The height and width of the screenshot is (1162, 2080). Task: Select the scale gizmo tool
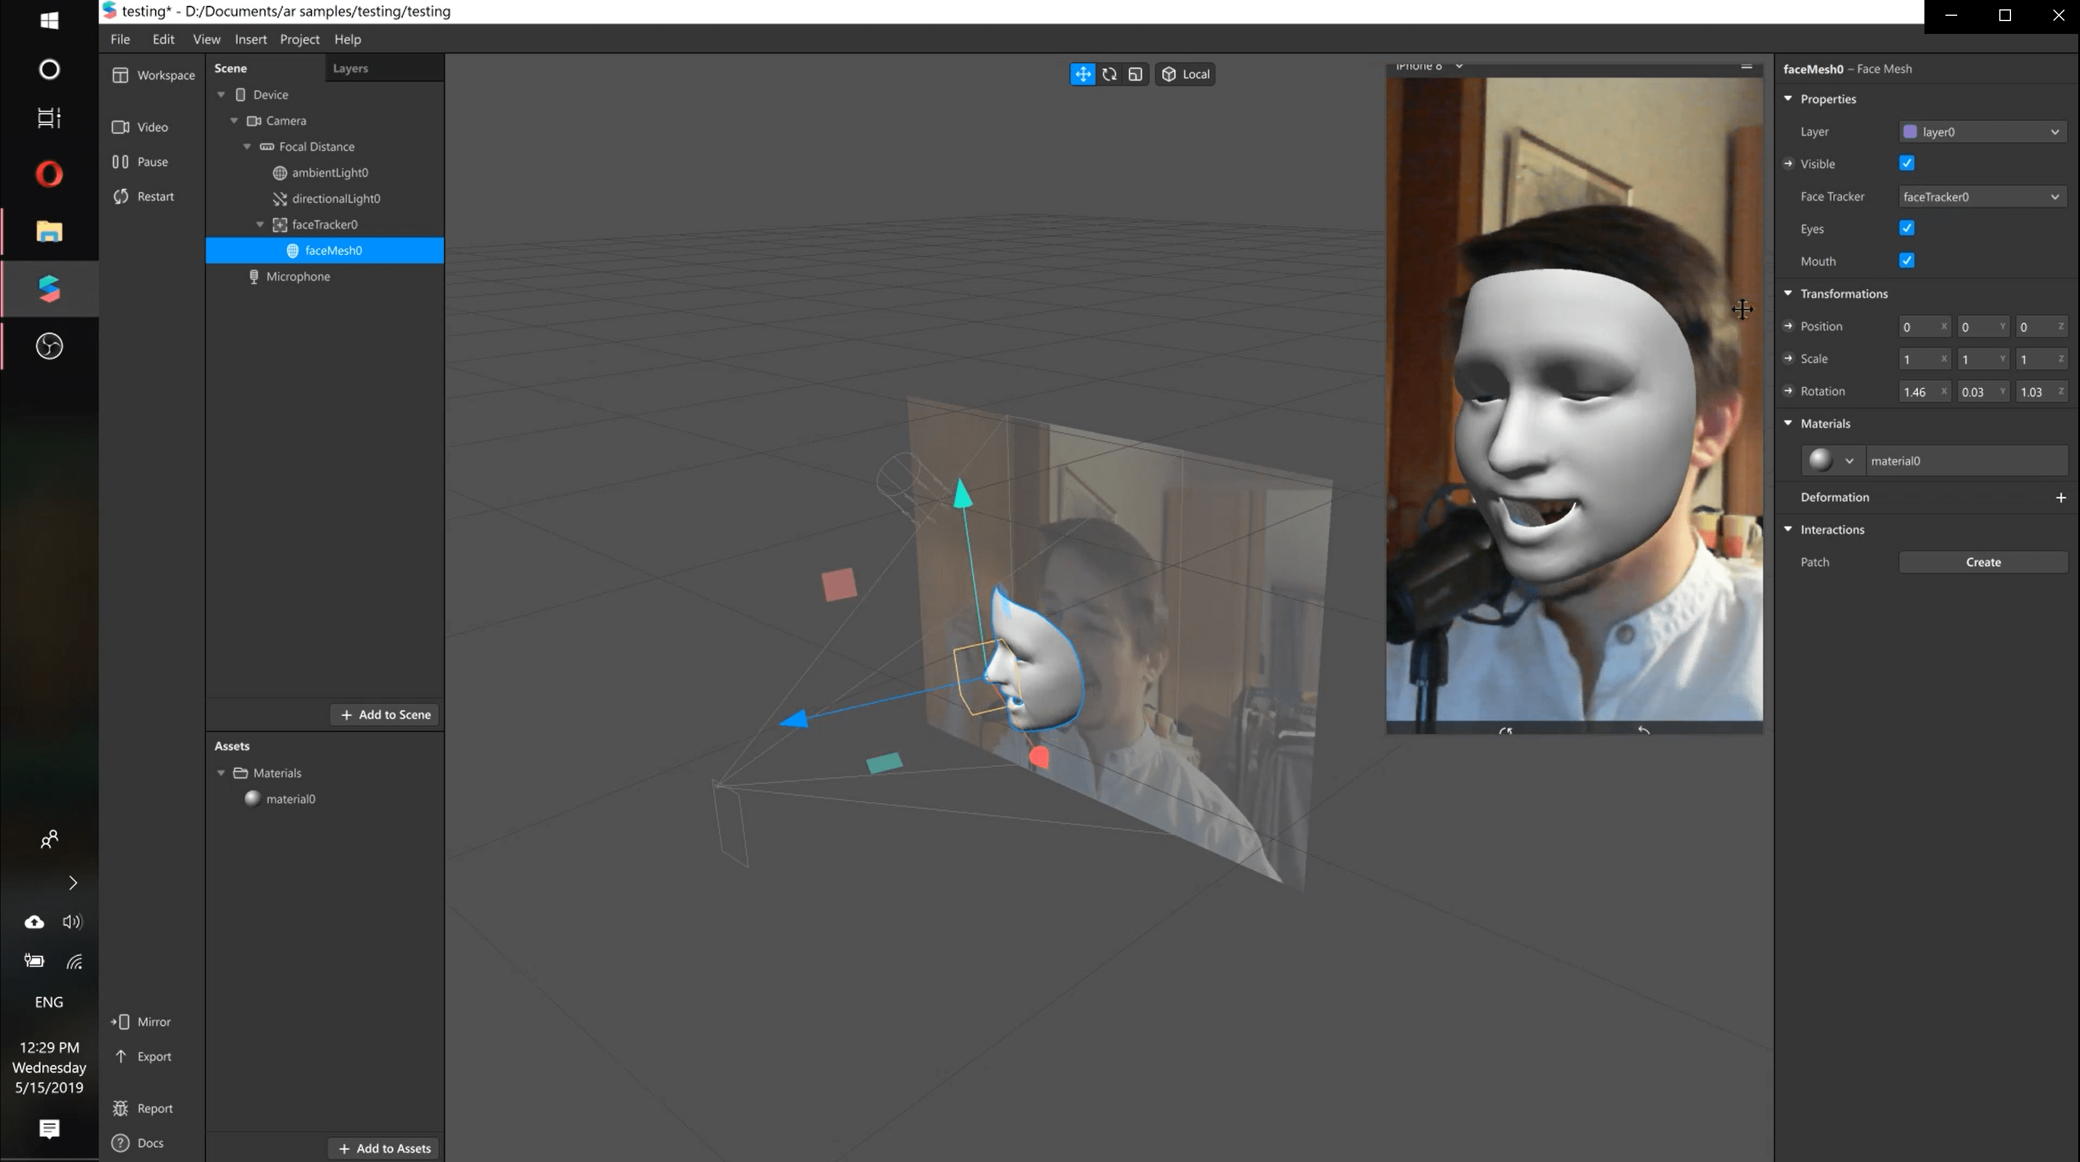click(1135, 74)
